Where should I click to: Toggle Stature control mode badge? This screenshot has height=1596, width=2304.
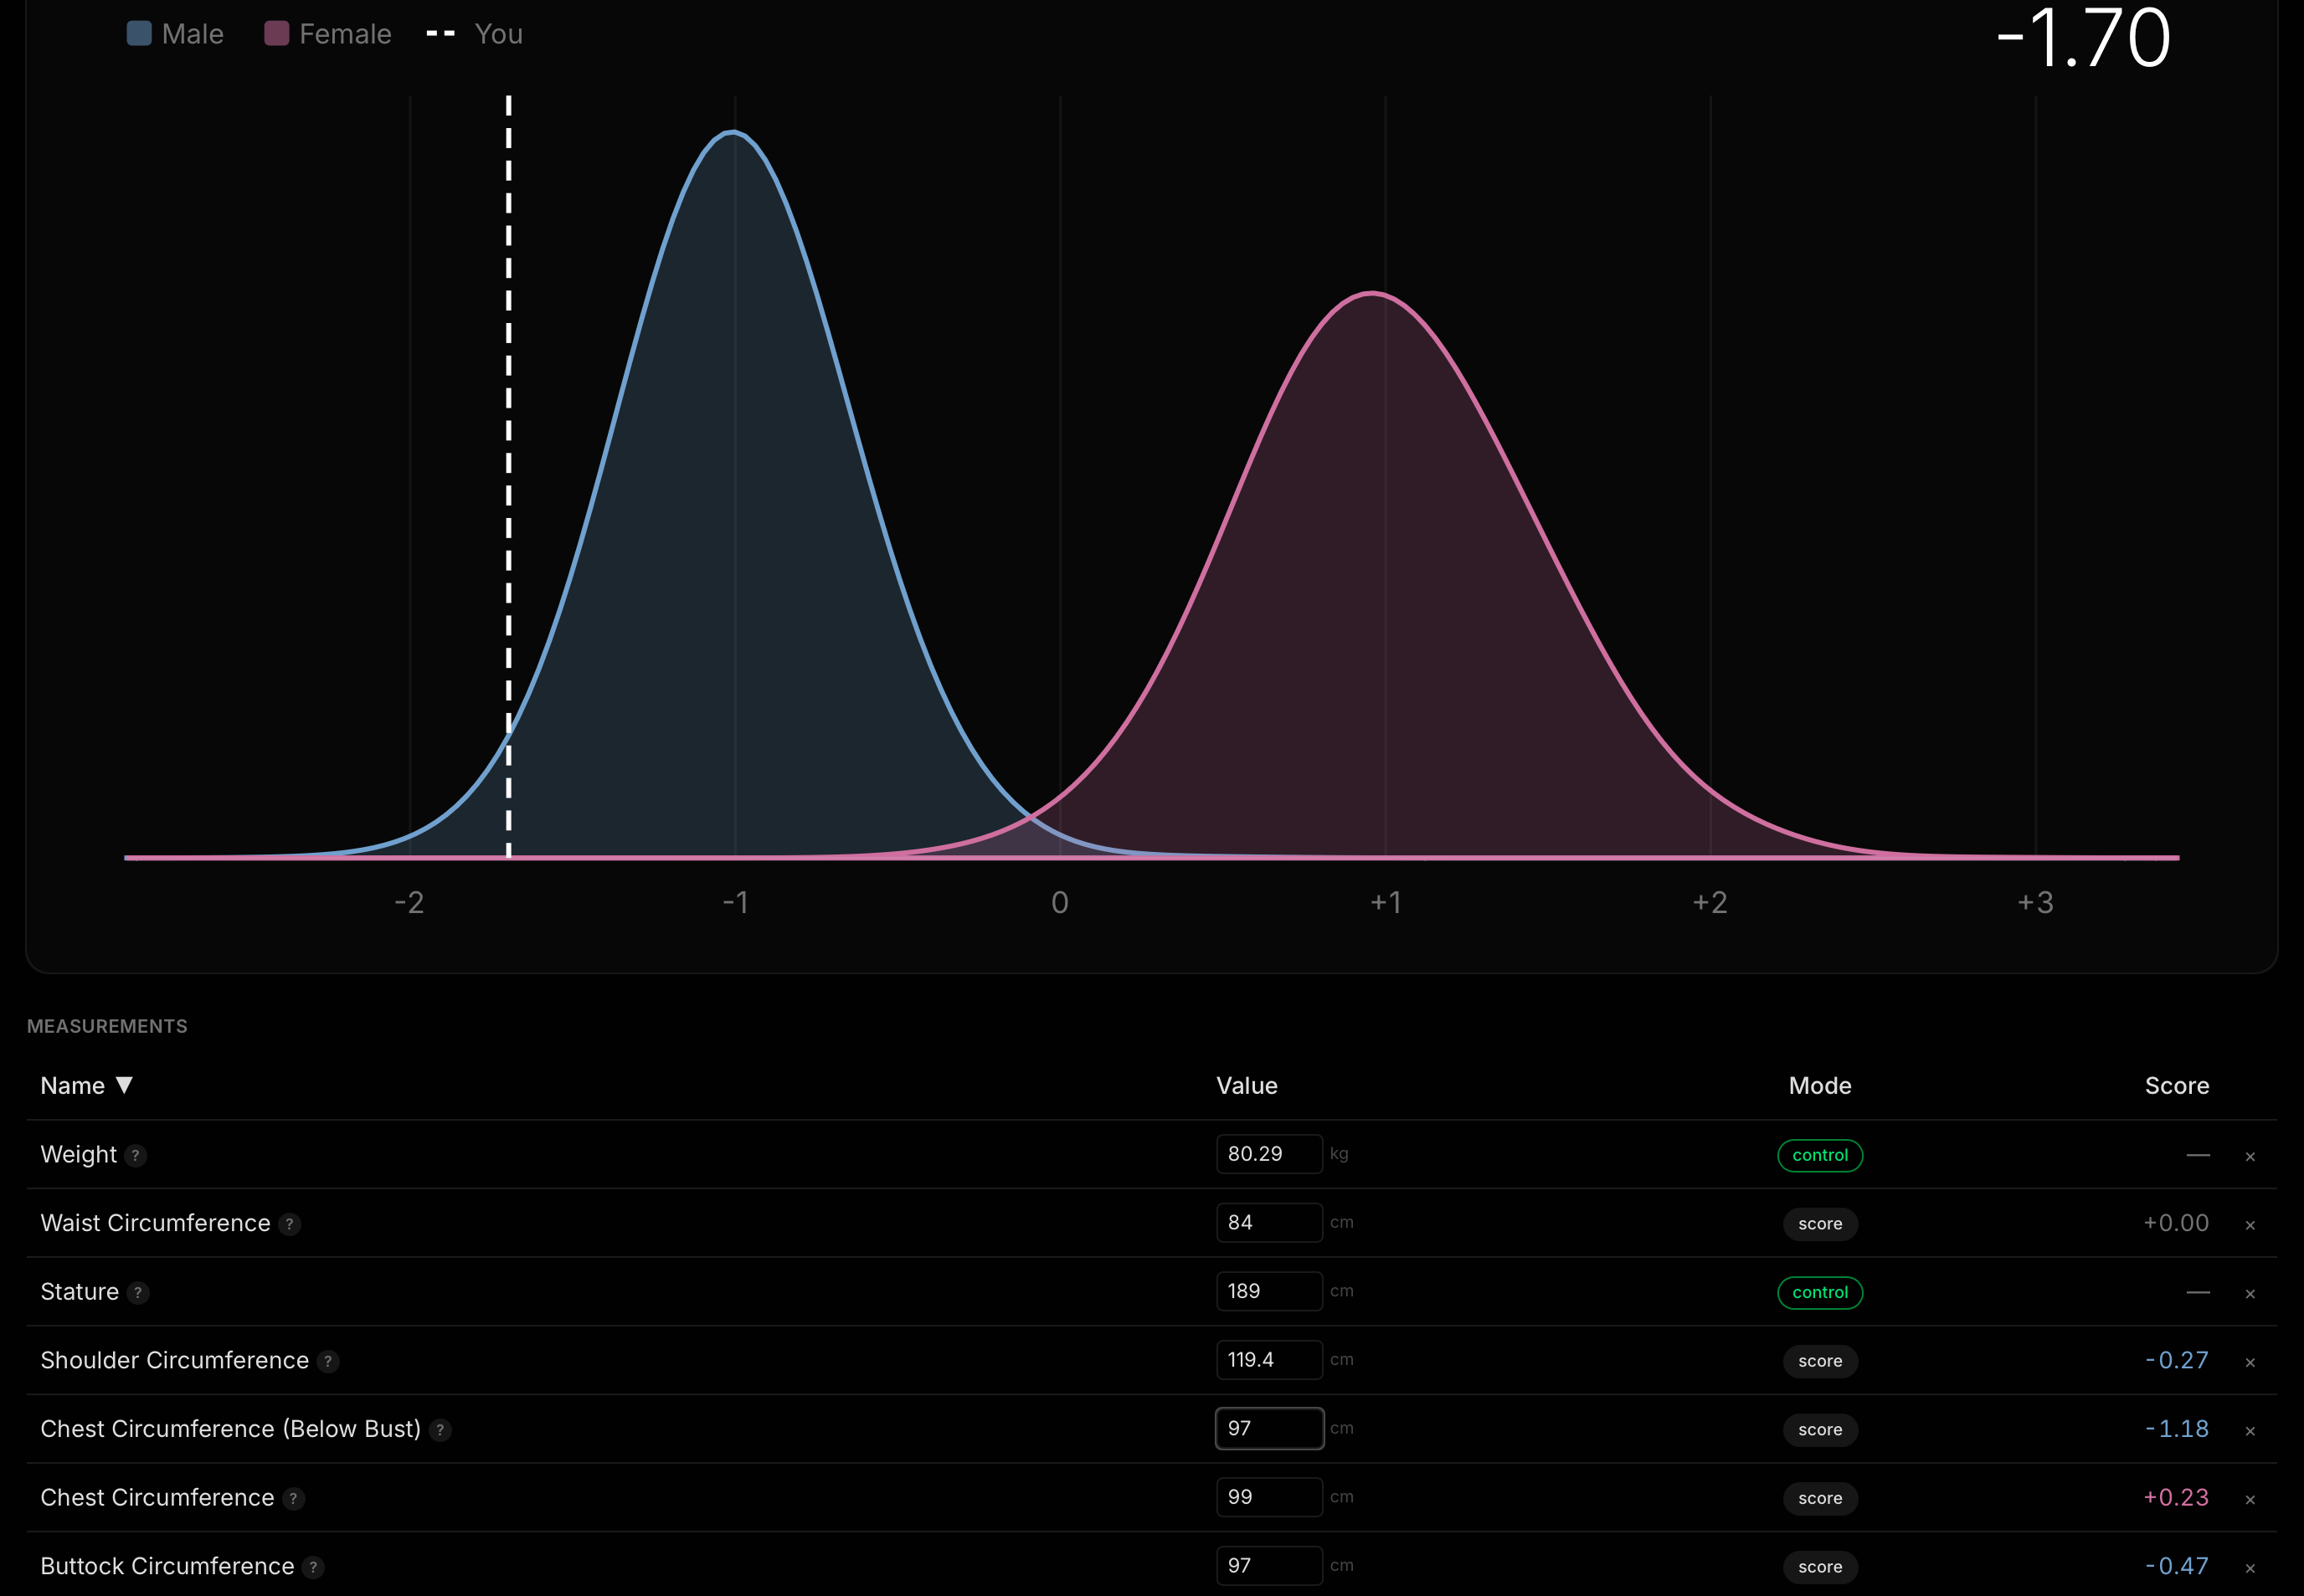(x=1818, y=1292)
